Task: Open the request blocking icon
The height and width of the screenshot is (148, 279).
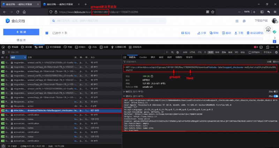Action: click(x=178, y=52)
